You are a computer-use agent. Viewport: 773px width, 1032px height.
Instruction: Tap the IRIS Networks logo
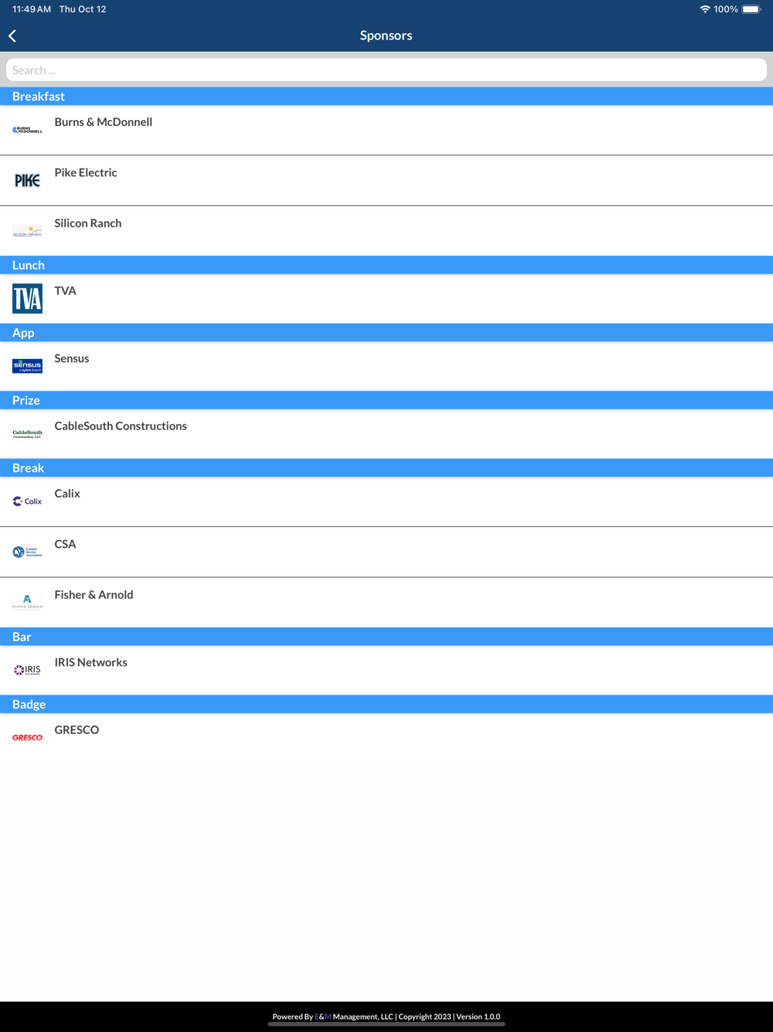pos(27,670)
